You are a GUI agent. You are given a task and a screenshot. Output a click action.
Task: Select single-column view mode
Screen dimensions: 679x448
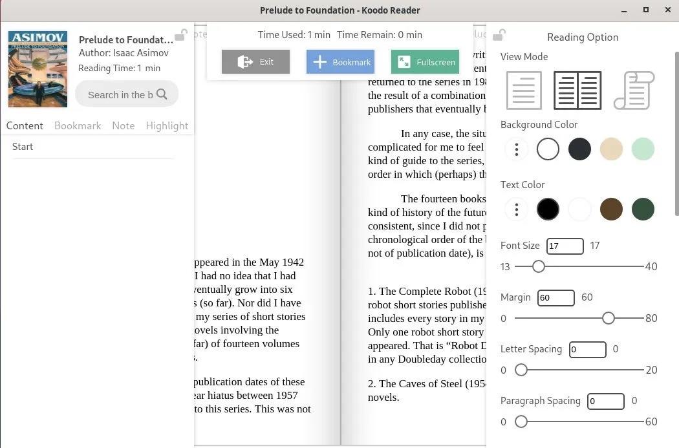coord(524,90)
